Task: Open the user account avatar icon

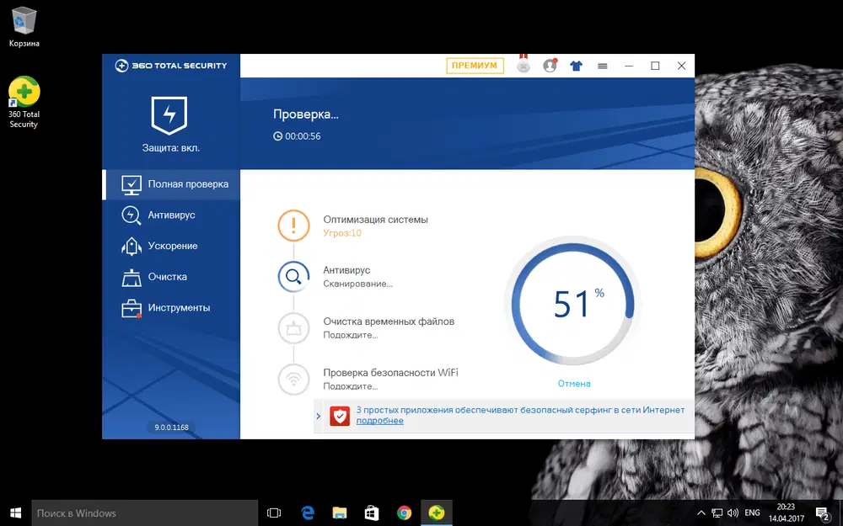Action: click(550, 66)
